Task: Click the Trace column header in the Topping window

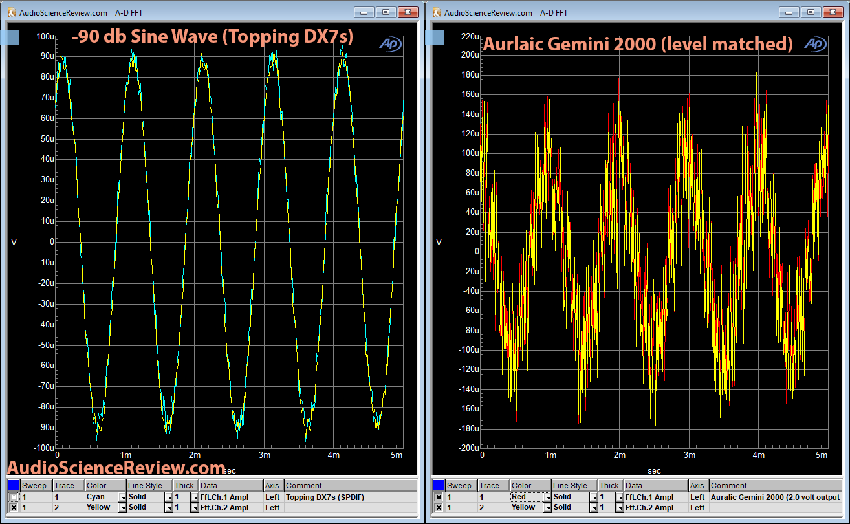Action: click(68, 485)
